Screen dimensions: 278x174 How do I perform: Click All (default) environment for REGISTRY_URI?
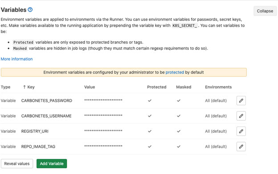click(216, 131)
